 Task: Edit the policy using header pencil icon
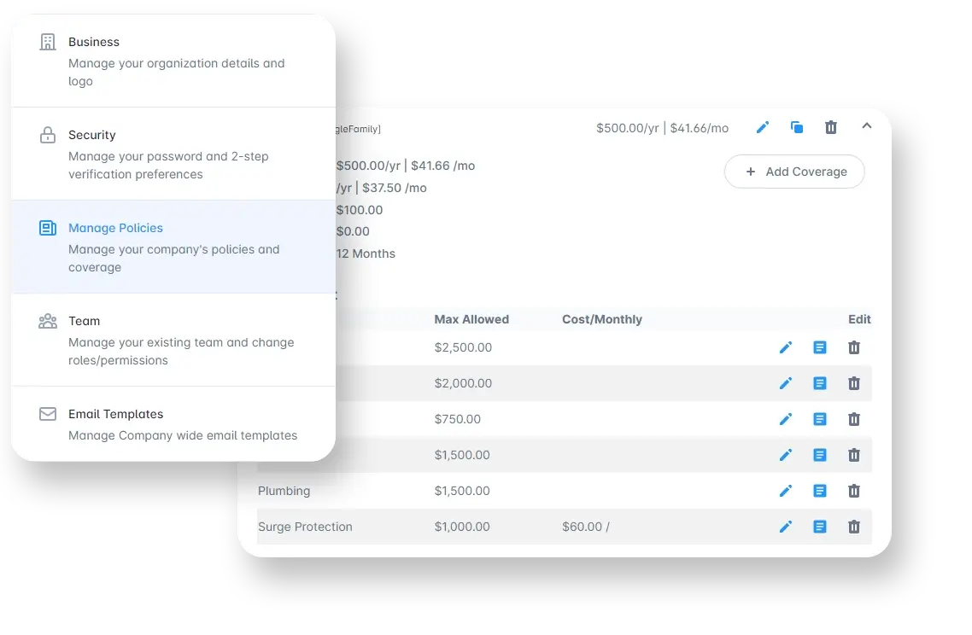click(x=763, y=127)
